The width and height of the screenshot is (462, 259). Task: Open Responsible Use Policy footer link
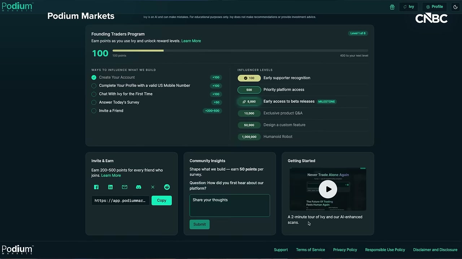pyautogui.click(x=385, y=250)
